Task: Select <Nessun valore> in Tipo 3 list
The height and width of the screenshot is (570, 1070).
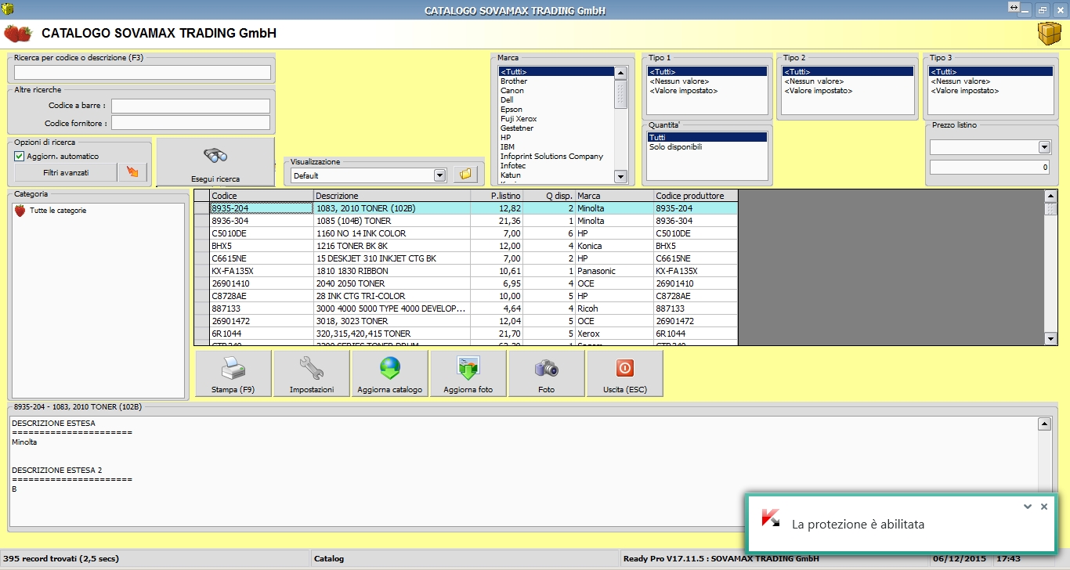Action: [961, 81]
